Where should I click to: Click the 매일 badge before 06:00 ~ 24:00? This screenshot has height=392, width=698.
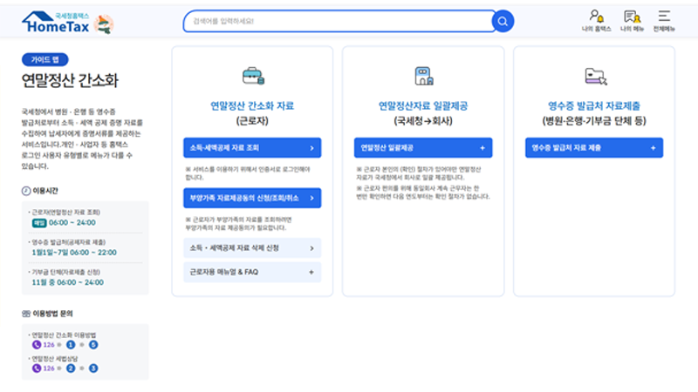39,223
